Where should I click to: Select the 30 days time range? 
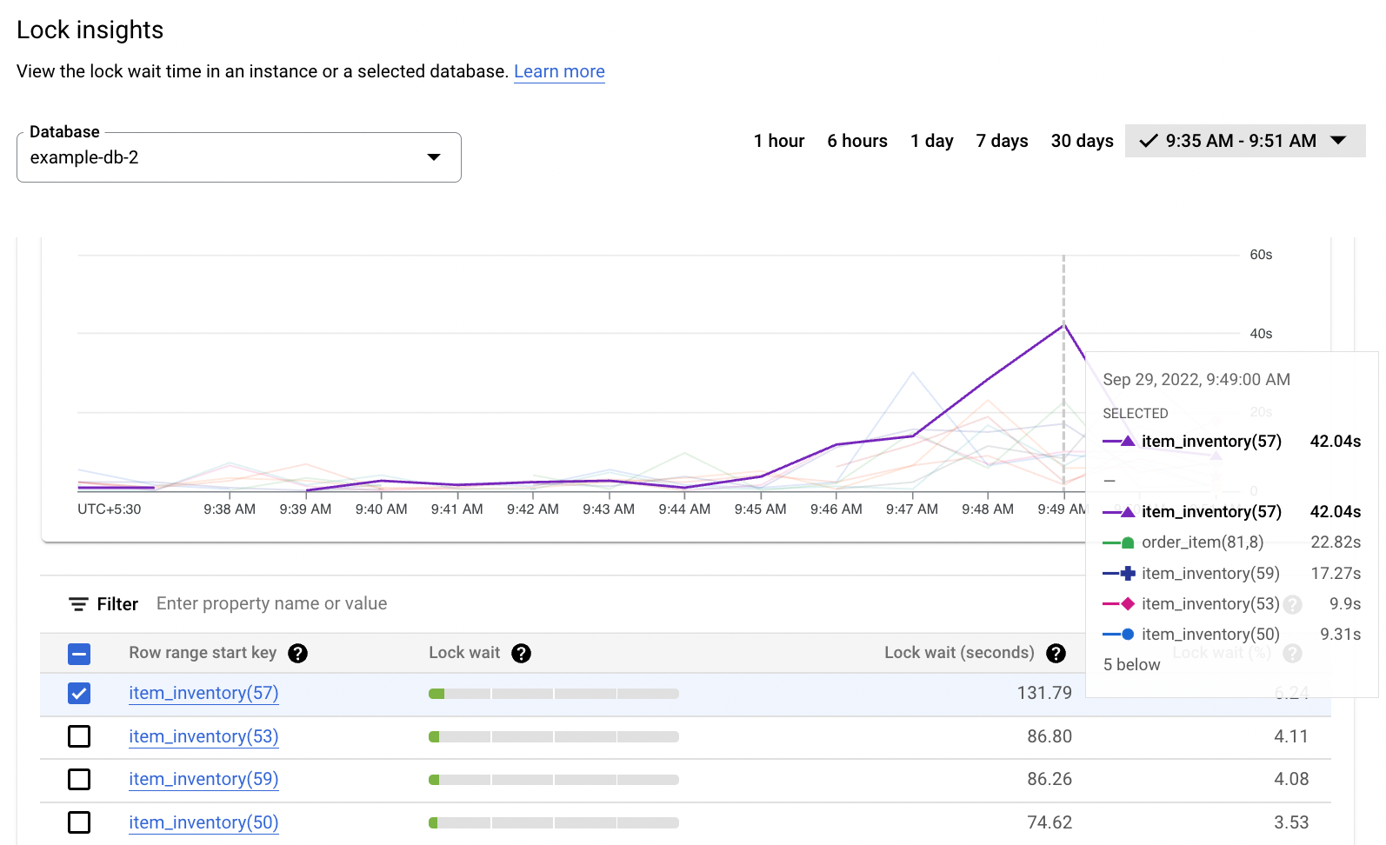coord(1082,141)
